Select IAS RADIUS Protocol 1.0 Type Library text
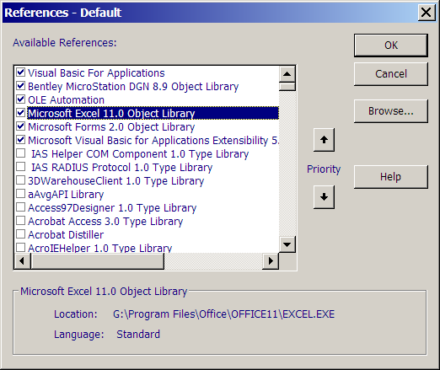The height and width of the screenshot is (370, 440). 121,168
